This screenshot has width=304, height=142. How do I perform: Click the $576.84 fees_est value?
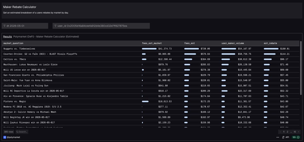pyautogui.click(x=205, y=54)
